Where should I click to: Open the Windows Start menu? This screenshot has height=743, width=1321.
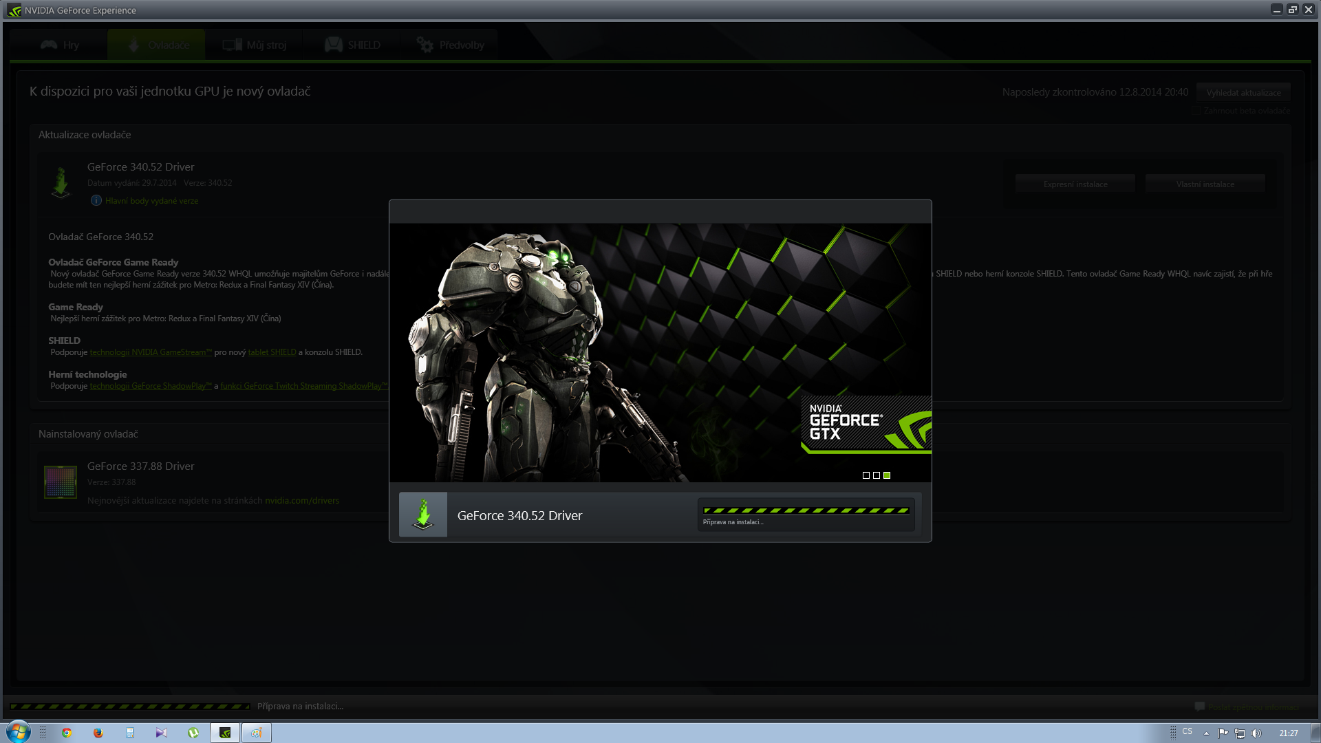[19, 732]
